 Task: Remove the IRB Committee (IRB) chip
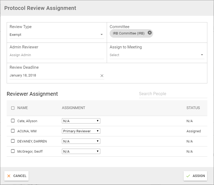(149, 33)
